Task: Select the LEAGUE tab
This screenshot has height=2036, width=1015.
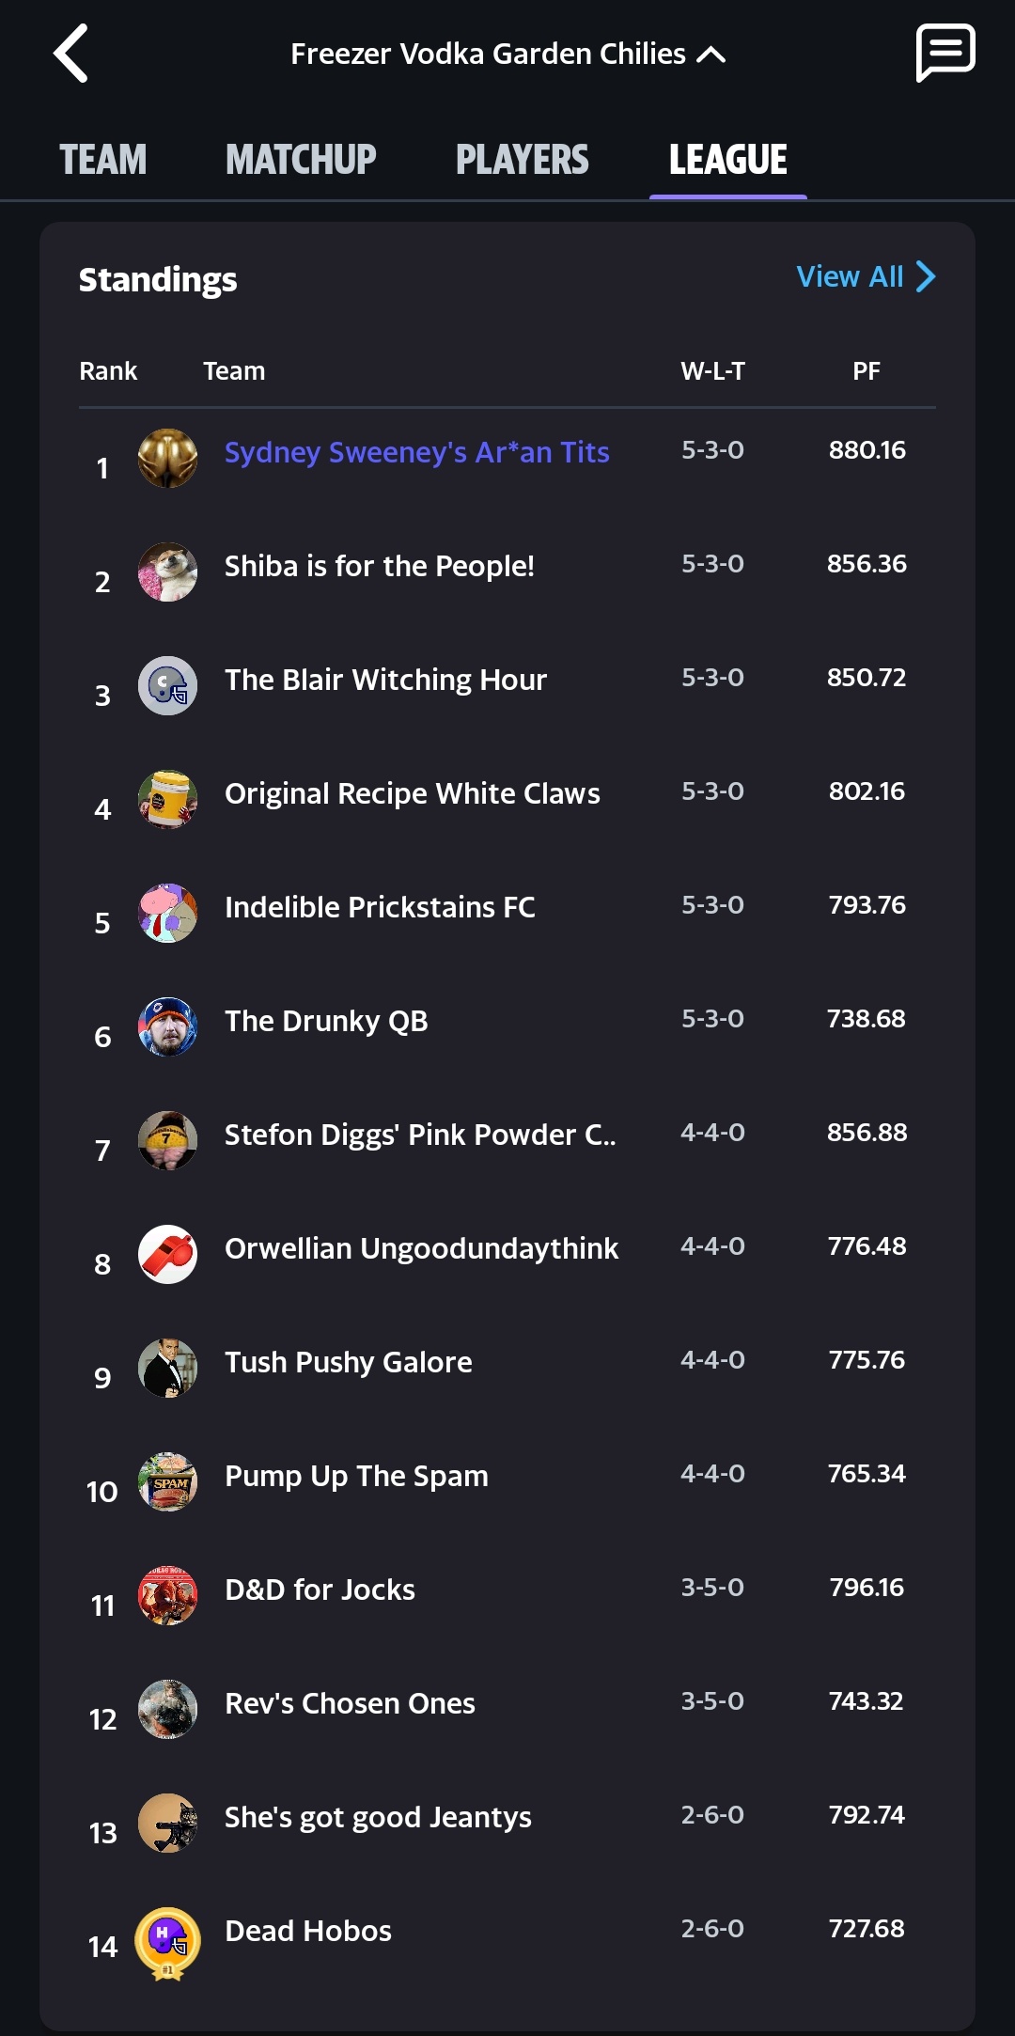Action: coord(727,160)
